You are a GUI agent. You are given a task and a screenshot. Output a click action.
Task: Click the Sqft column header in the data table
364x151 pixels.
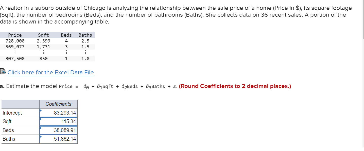point(43,35)
